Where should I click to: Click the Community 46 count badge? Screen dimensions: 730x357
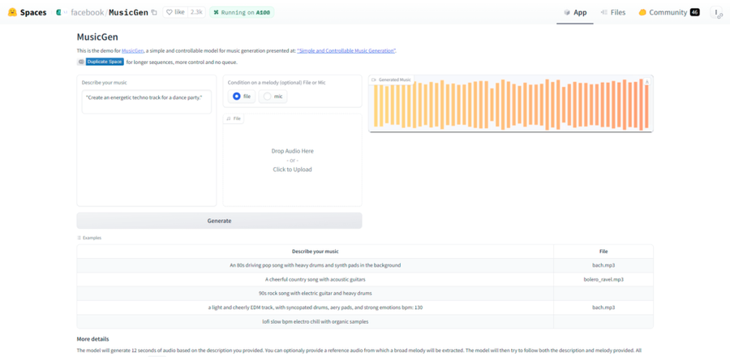(694, 12)
